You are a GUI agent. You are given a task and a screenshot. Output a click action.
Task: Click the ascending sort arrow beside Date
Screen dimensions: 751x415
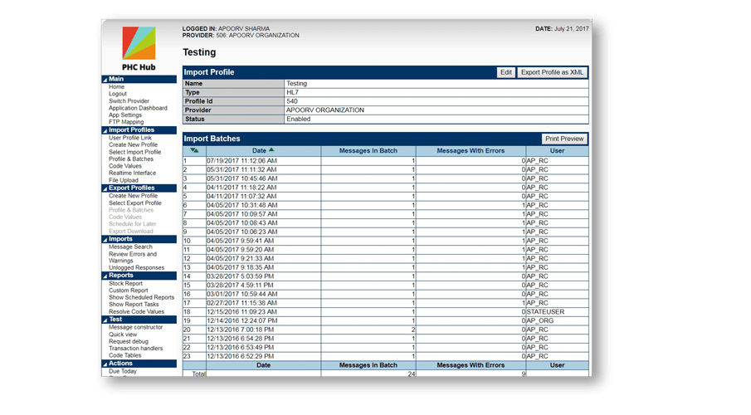tap(271, 150)
